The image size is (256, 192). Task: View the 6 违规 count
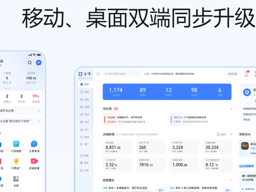(220, 92)
